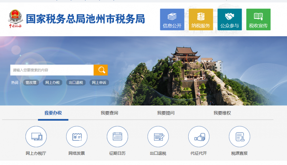
Task: Select the 网络发票 invoice icon
Action: (76, 137)
